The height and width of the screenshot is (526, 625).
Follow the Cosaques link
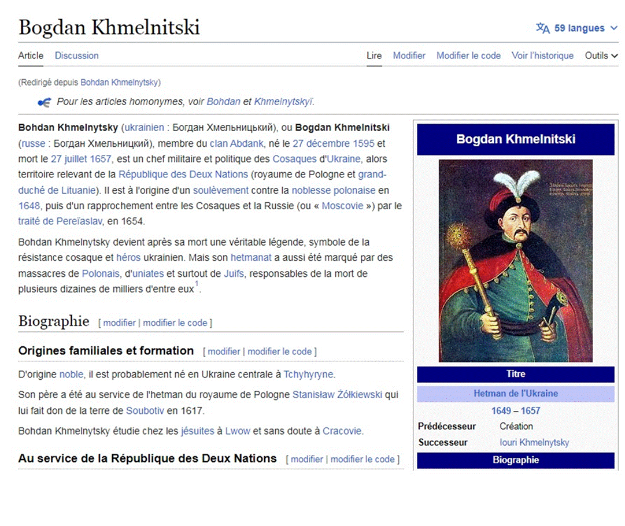point(294,159)
